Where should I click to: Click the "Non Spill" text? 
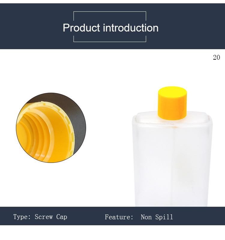point(157,217)
